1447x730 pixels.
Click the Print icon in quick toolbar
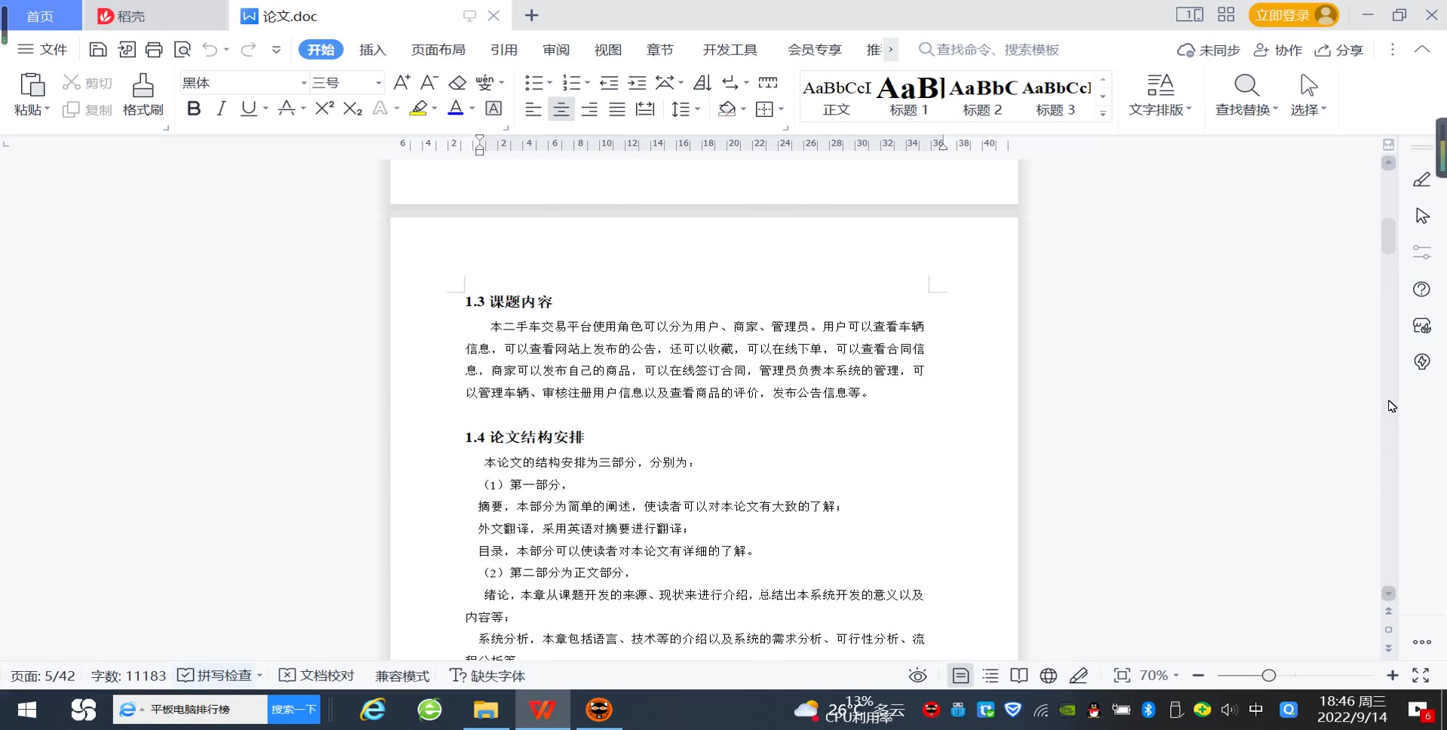click(154, 50)
